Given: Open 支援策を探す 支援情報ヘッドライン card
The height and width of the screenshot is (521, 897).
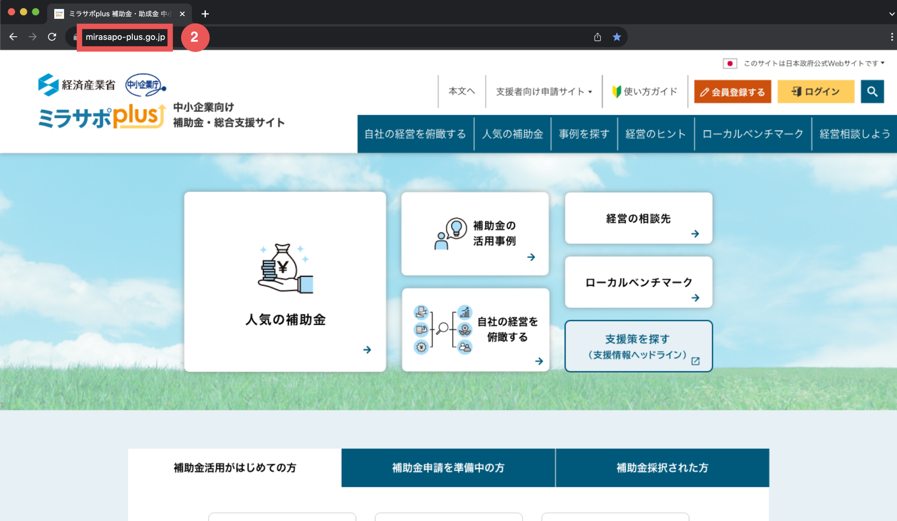Looking at the screenshot, I should click(x=639, y=346).
